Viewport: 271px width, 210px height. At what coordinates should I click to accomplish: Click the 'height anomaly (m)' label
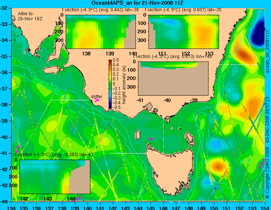(x=124, y=85)
